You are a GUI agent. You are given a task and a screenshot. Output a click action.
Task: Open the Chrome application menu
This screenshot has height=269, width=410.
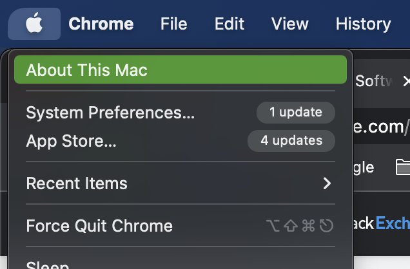101,24
